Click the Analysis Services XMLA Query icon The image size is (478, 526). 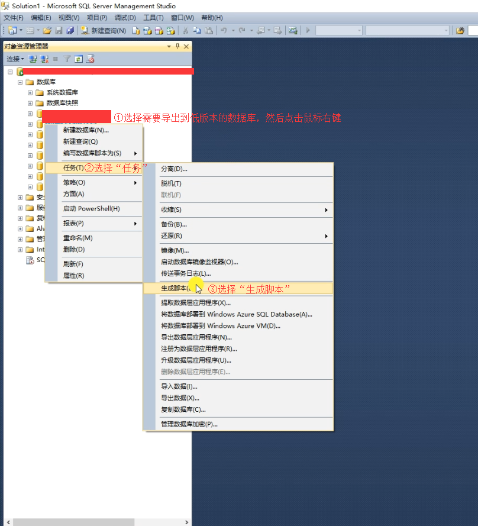[171, 31]
